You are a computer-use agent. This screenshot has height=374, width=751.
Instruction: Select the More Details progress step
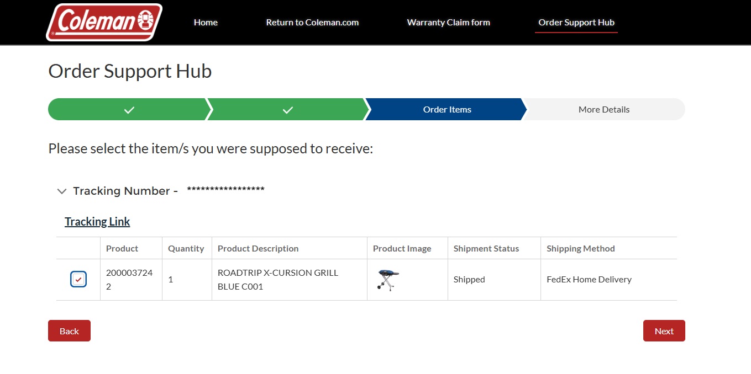(x=604, y=109)
